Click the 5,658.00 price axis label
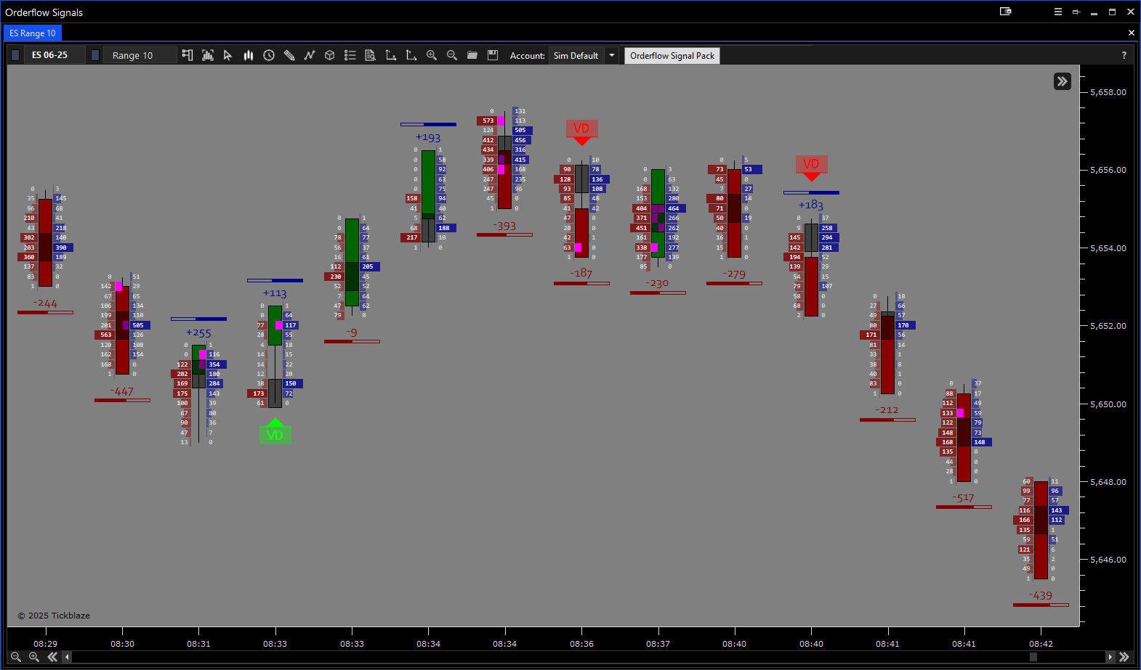 [x=1108, y=92]
